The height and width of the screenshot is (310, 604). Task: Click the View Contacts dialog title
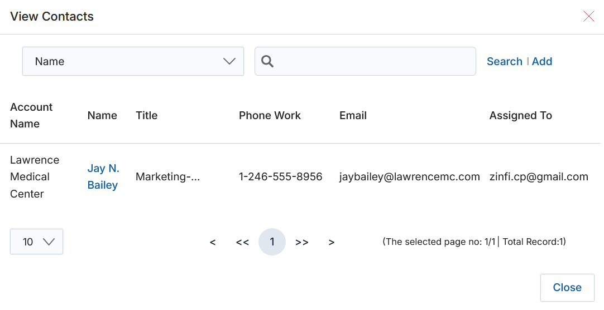tap(51, 17)
